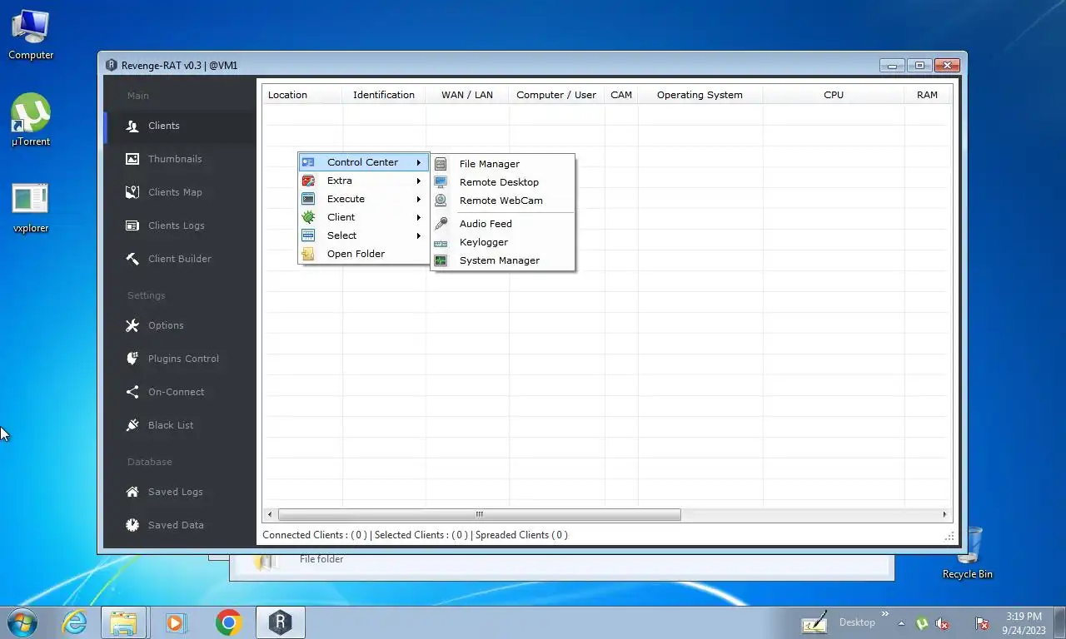Choose File Manager from the submenu

502,164
